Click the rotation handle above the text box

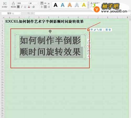(x=50, y=31)
